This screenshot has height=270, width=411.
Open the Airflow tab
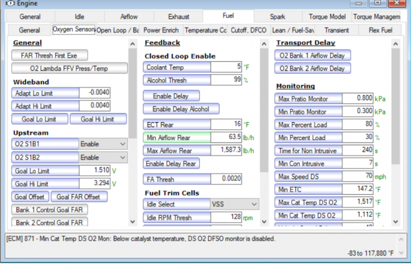coord(129,16)
